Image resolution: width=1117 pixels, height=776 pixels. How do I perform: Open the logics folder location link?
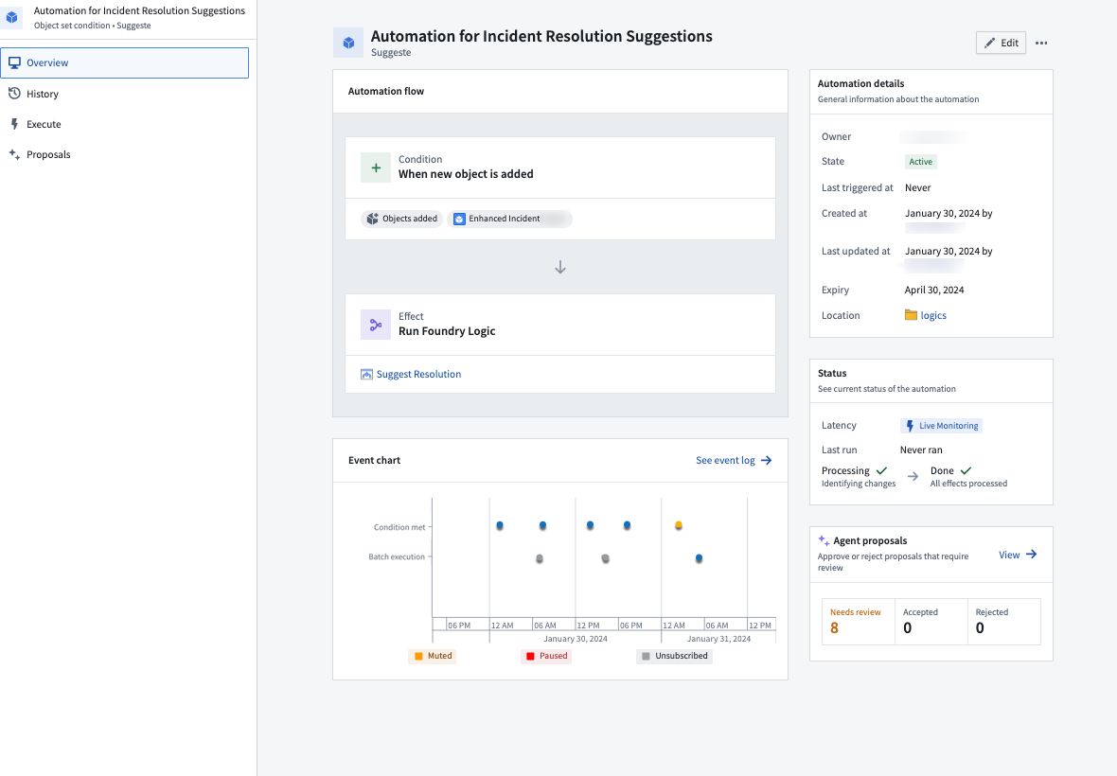coord(933,315)
